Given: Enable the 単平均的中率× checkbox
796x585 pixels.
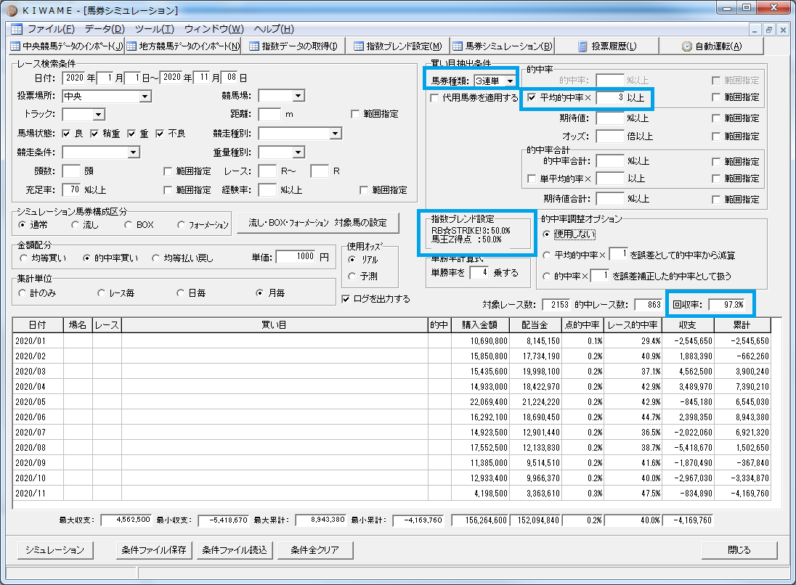Looking at the screenshot, I should [532, 179].
